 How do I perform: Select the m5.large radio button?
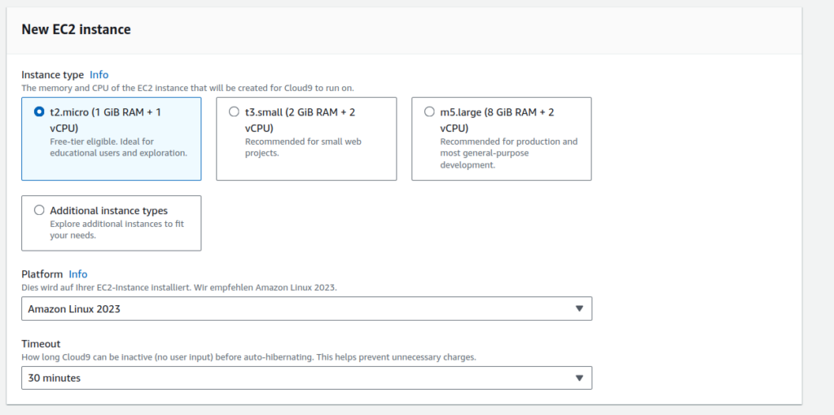coord(430,112)
